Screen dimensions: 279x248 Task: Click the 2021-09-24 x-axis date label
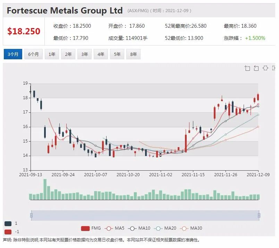pyautogui.click(x=63, y=175)
